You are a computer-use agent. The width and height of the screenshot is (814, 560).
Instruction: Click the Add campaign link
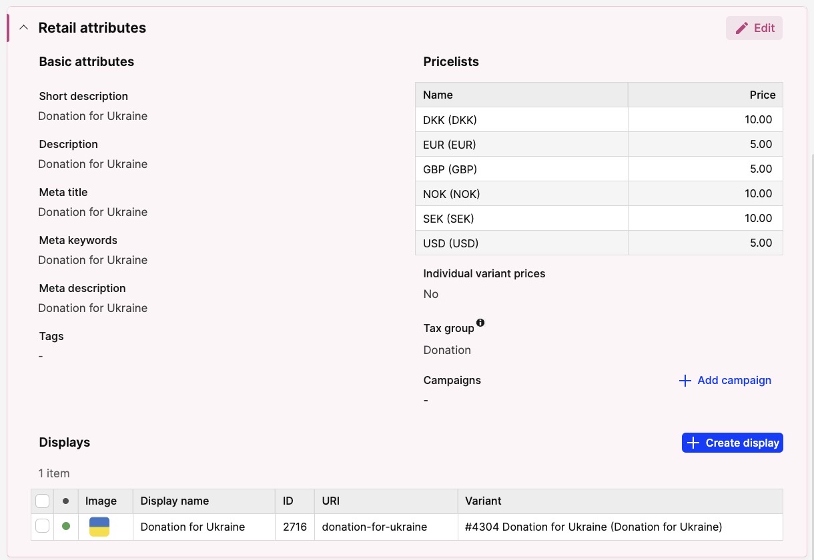[725, 381]
